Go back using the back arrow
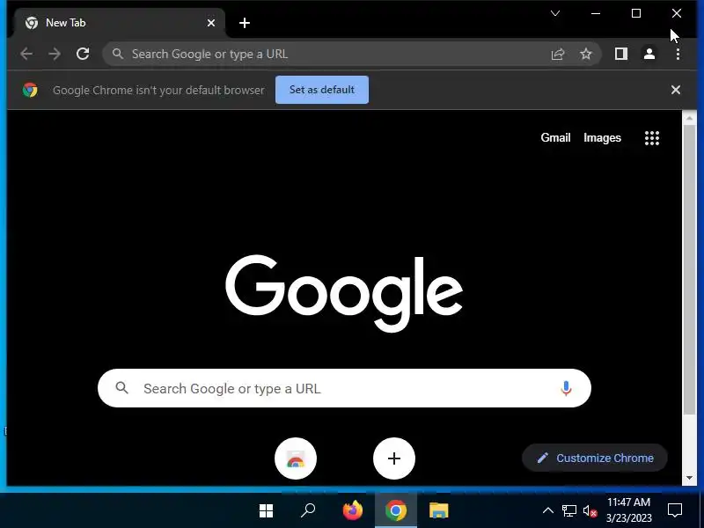The image size is (704, 528). pos(26,54)
